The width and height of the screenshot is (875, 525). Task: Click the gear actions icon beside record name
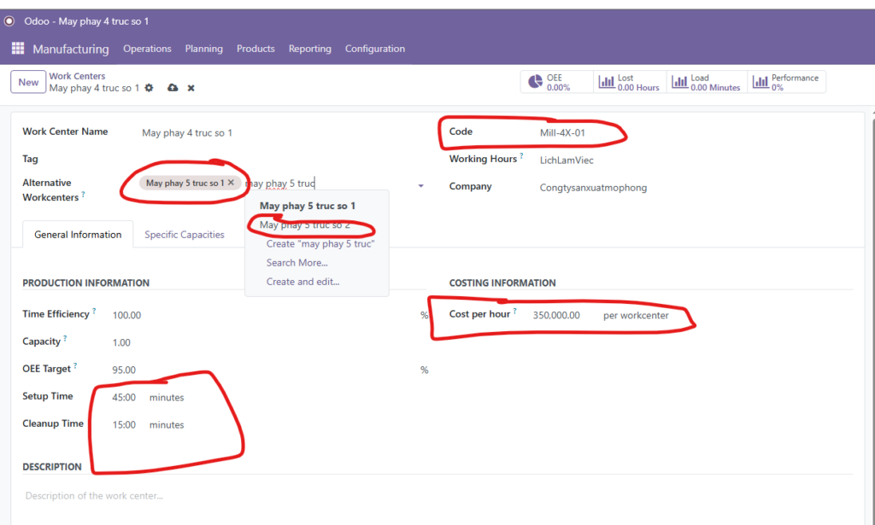click(x=150, y=88)
